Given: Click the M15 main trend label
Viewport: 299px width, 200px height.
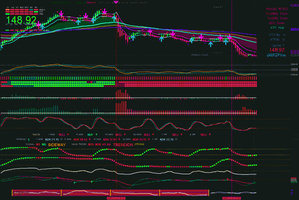Looking at the screenshot, I should pyautogui.click(x=91, y=145).
